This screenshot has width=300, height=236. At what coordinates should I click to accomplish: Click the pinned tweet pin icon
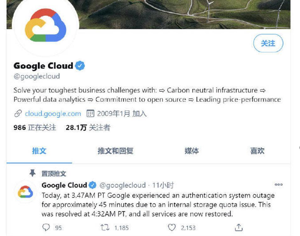click(x=32, y=173)
